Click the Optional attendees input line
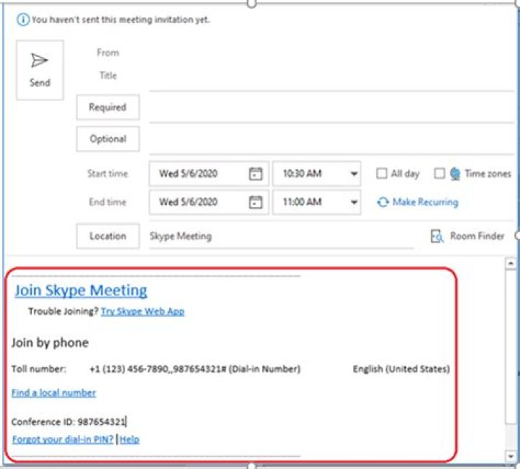The width and height of the screenshot is (520, 469). pos(331,141)
